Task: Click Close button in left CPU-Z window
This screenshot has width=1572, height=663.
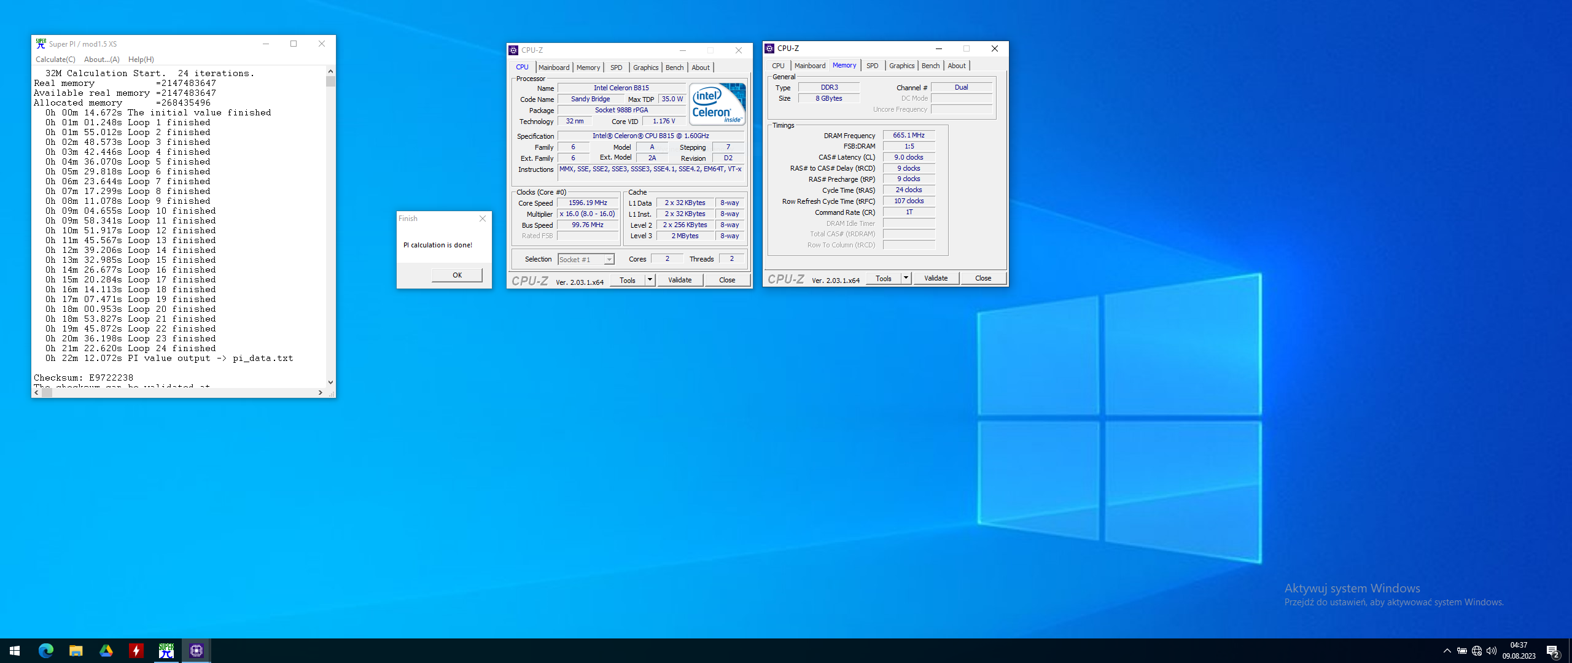Action: pyautogui.click(x=727, y=280)
